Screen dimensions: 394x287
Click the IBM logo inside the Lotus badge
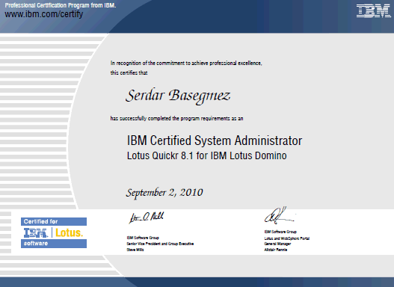click(35, 232)
